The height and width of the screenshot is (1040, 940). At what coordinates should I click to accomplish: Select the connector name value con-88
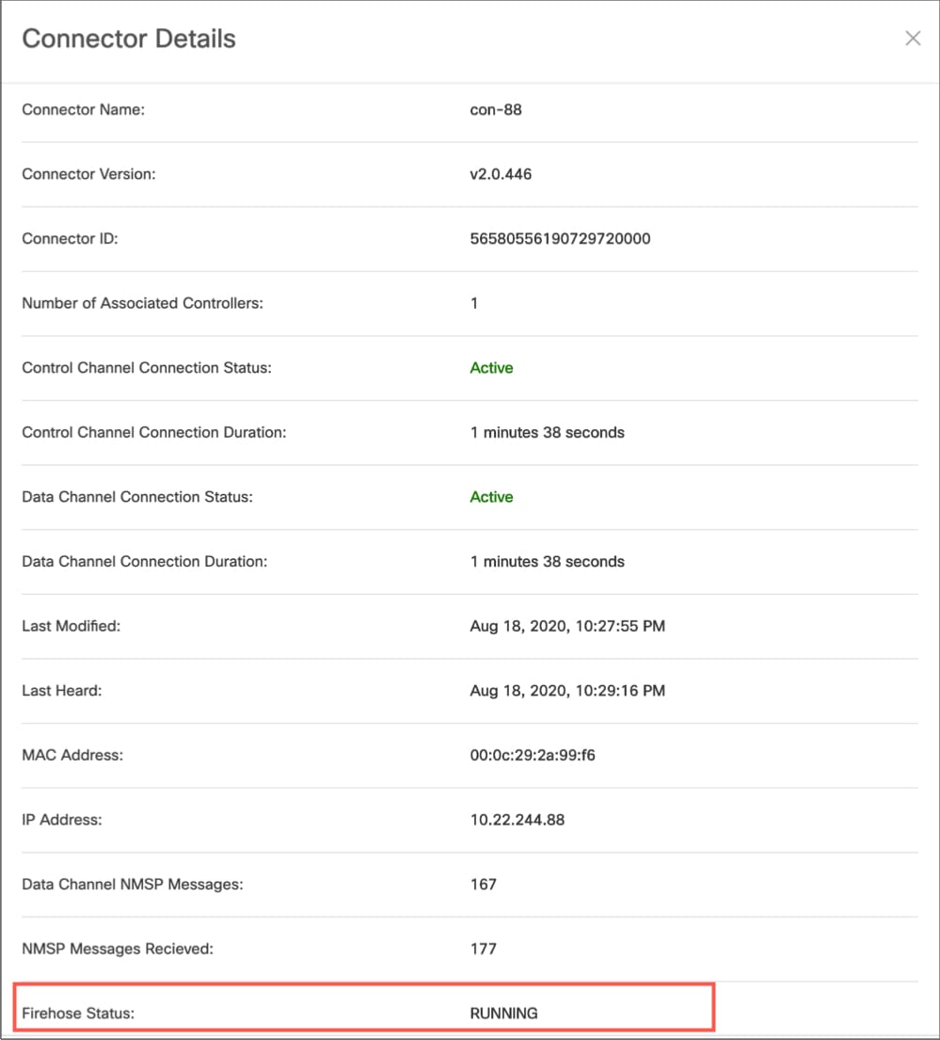pyautogui.click(x=496, y=109)
